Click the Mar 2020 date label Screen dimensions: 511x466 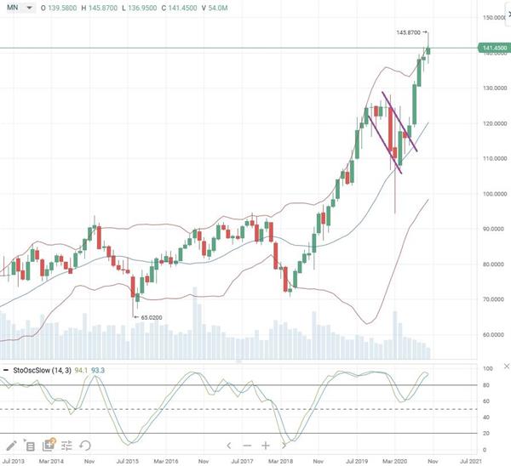pos(394,461)
